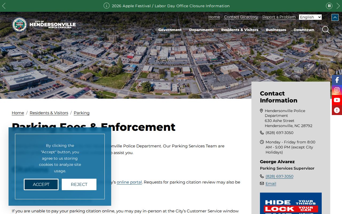Viewport: 342px width, 214px height.
Task: Click Home in the breadcrumb trail
Action: pos(18,113)
